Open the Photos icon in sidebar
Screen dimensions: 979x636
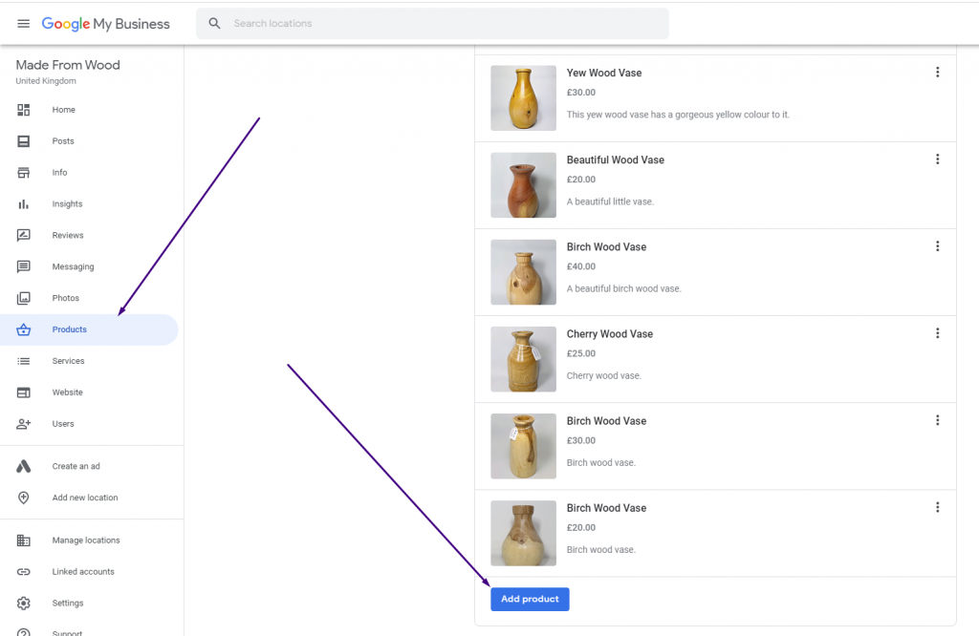point(24,298)
